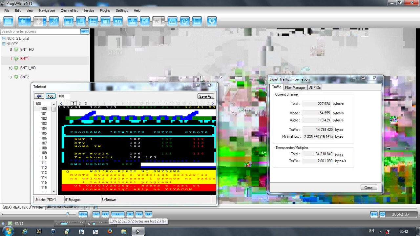Open the file/folder toolbar icon
Viewport: 420px width, 236px height.
point(9,21)
